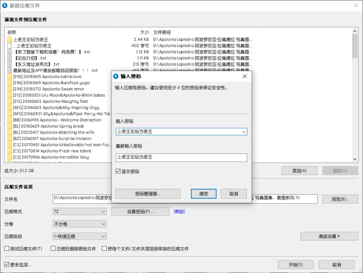
Task: Close the 输入密码 dialog with X
Action: (245, 76)
